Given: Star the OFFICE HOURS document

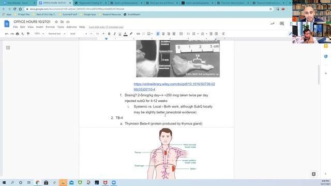Looking at the screenshot, I should tap(56, 22).
